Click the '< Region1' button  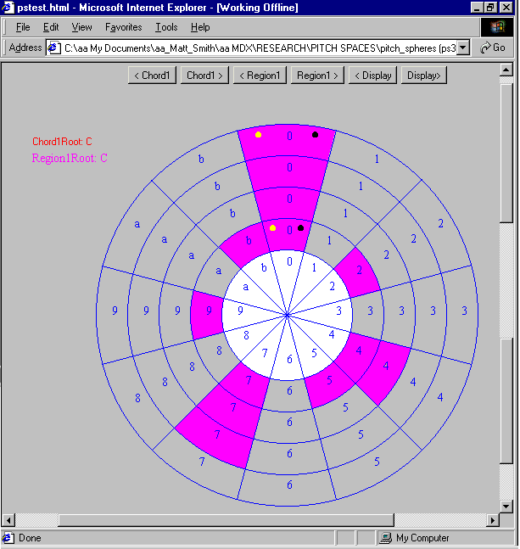click(259, 76)
